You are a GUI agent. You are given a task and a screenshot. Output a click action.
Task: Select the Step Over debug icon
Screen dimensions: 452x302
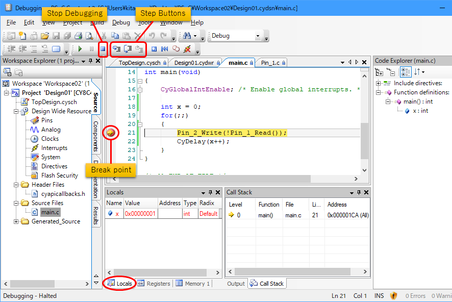click(x=128, y=48)
